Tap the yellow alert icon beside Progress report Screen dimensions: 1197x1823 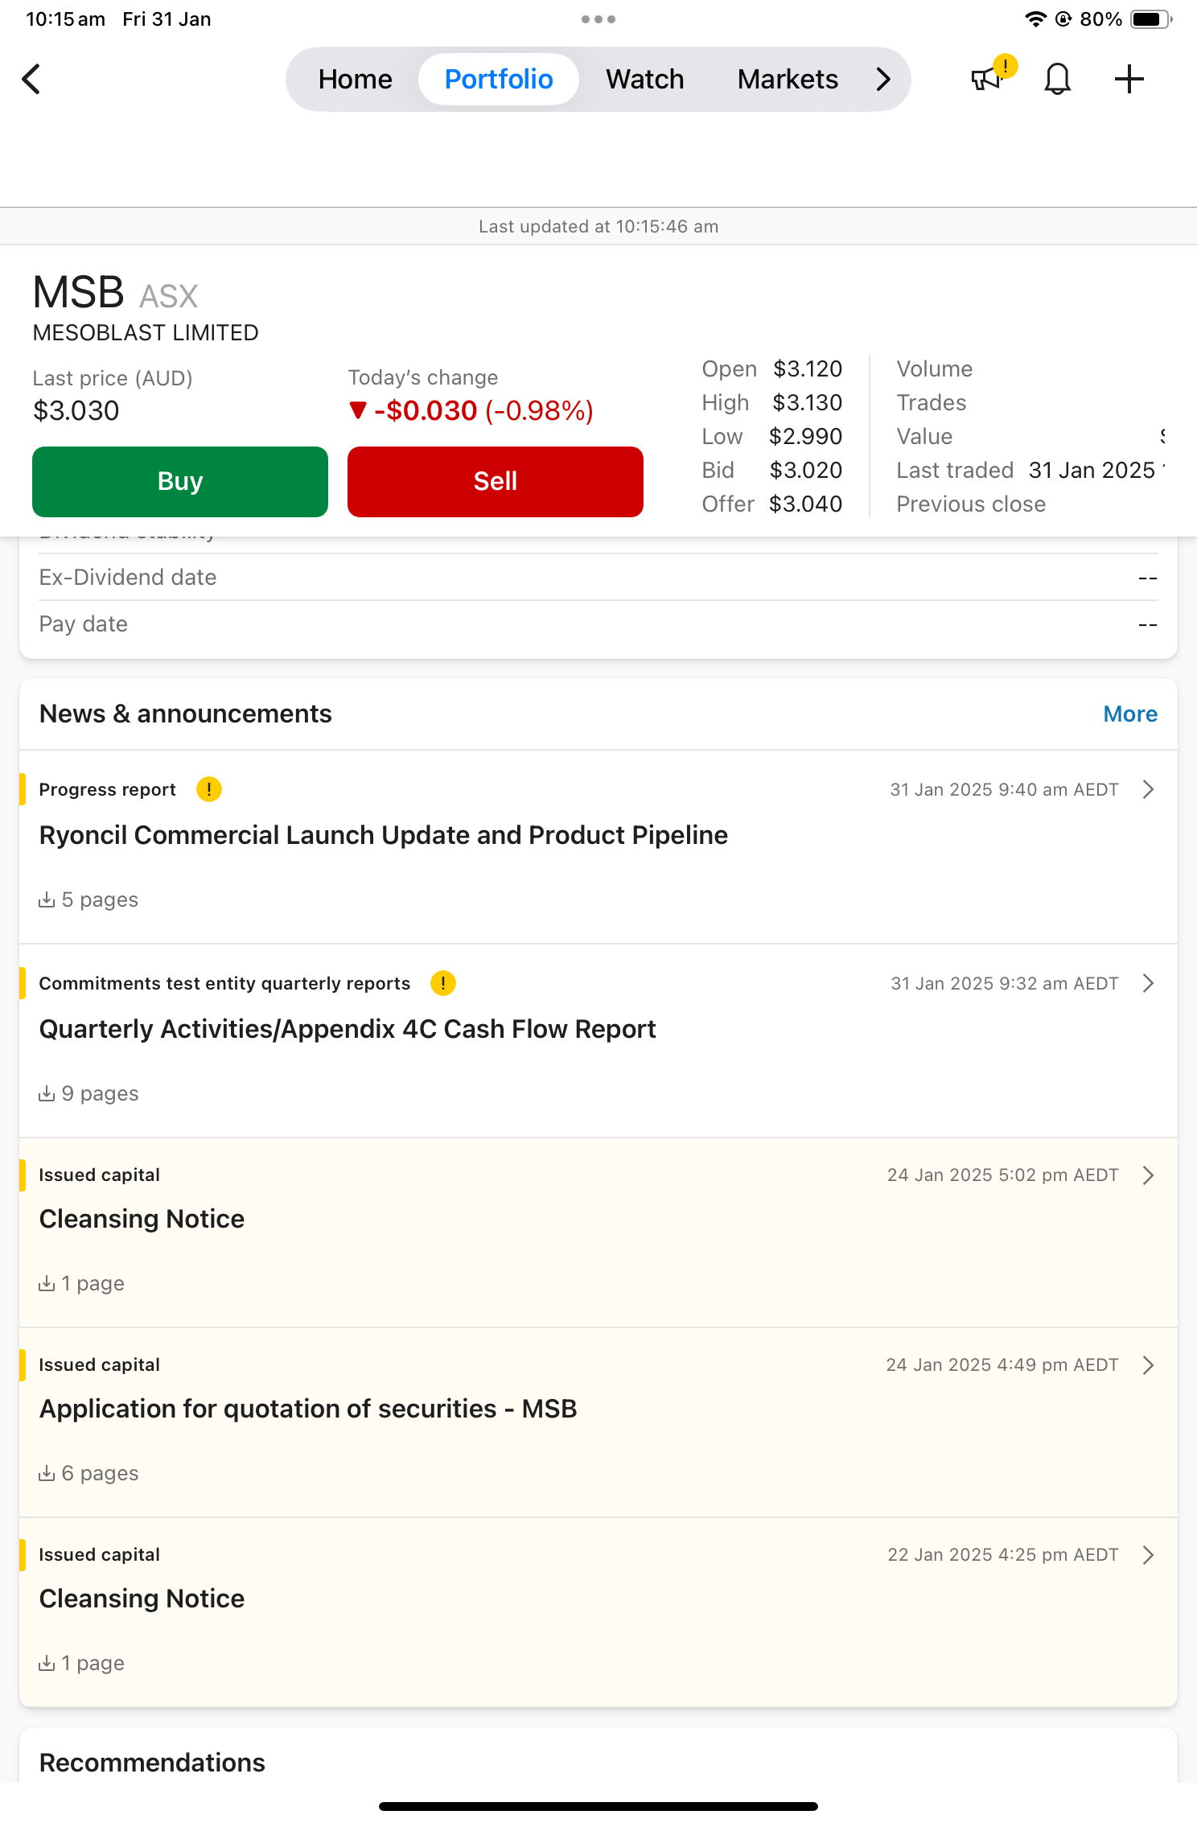209,789
